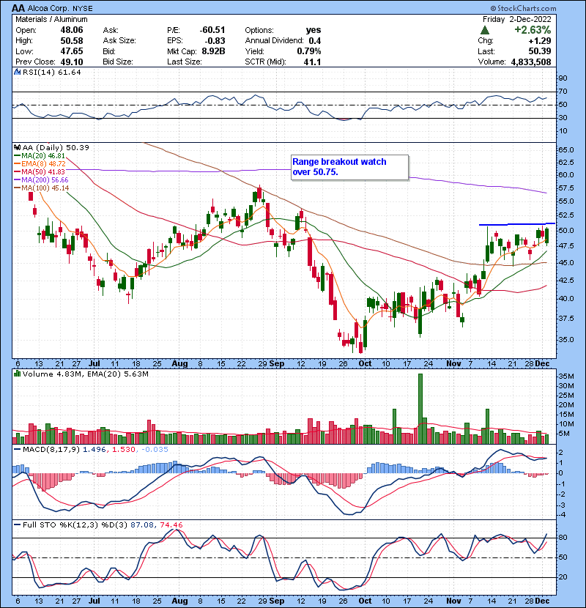This screenshot has height=608, width=586.
Task: Click the tallest green volume bar in October
Action: tap(420, 409)
